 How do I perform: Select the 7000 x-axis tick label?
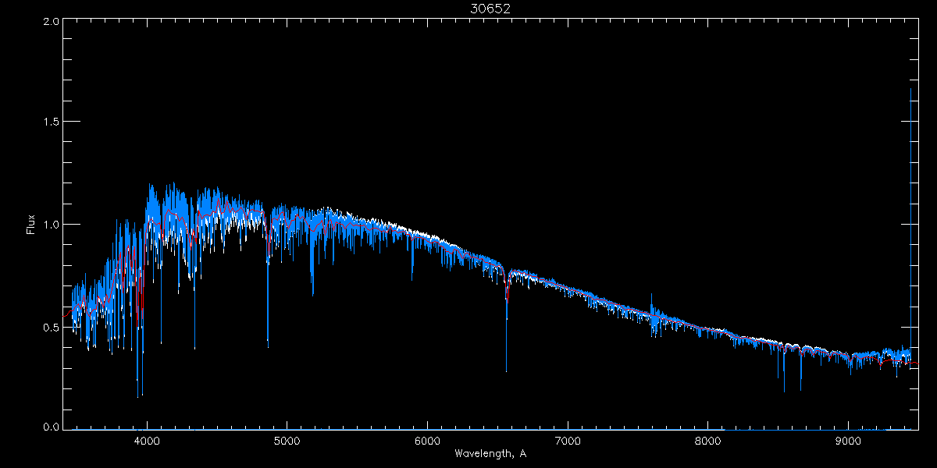[x=568, y=440]
